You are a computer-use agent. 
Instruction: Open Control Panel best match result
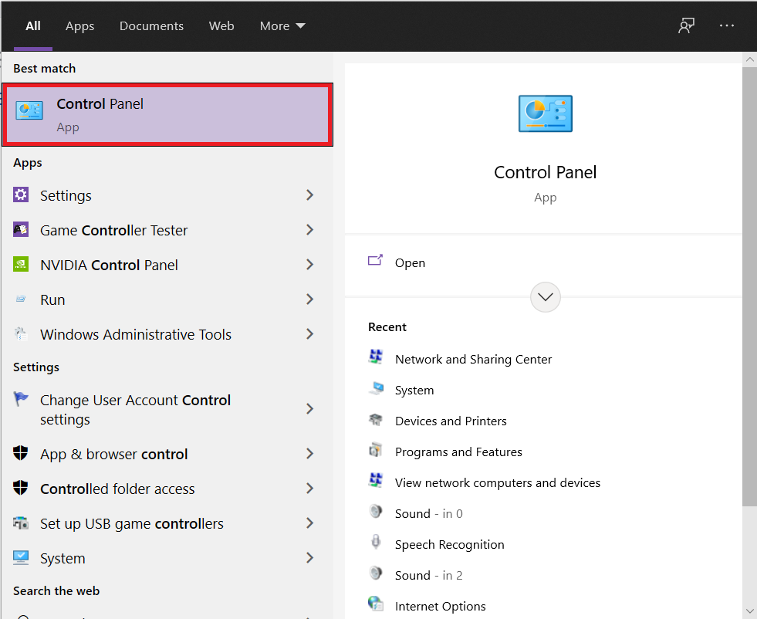167,114
